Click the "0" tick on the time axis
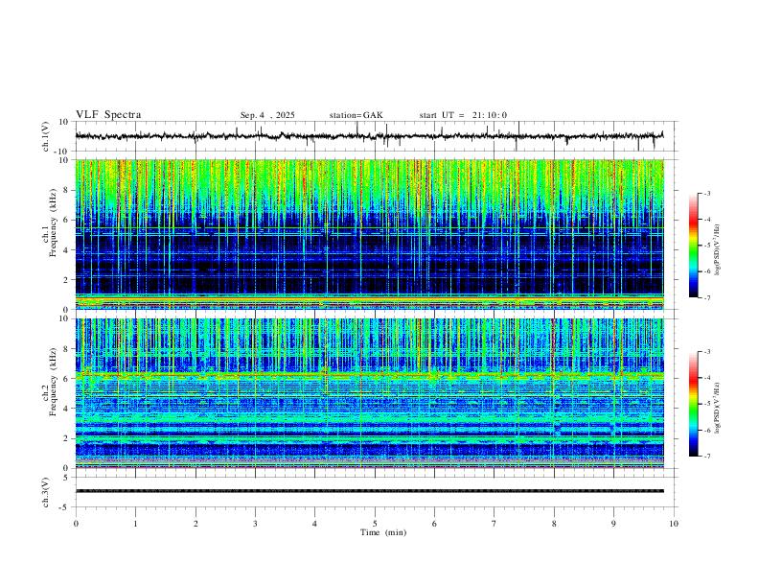Image resolution: width=759 pixels, height=587 pixels. 76,524
